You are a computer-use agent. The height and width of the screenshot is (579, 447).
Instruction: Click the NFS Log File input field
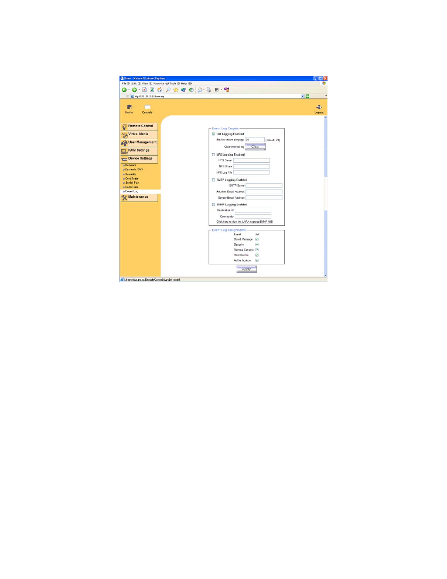pos(252,173)
